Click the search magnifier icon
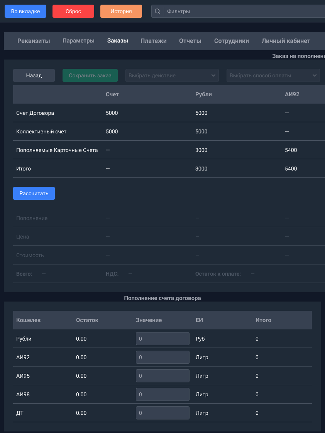The width and height of the screenshot is (325, 433). tap(157, 11)
